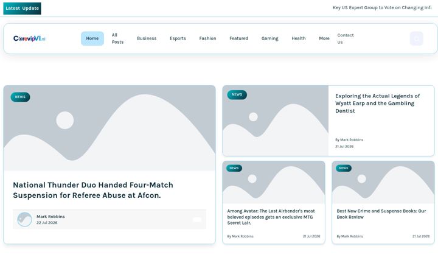Open the Wyatt Earp article thumbnail
The width and height of the screenshot is (438, 274).
276,121
